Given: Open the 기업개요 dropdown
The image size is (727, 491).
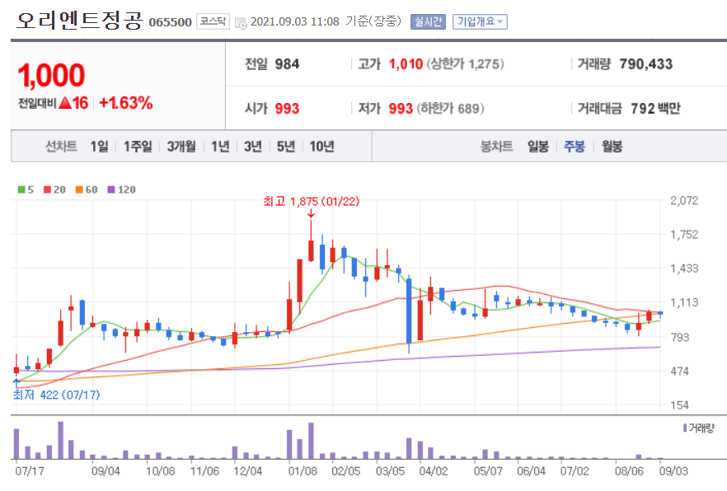Looking at the screenshot, I should (x=480, y=21).
